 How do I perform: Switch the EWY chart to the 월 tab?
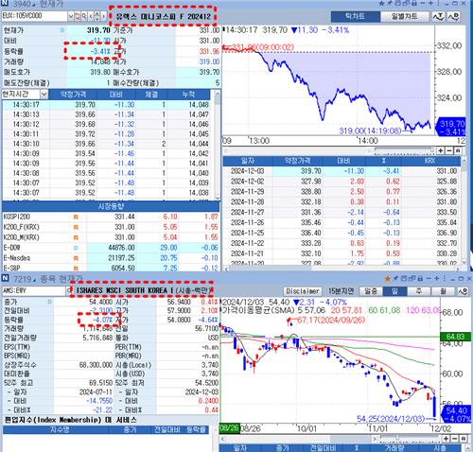pos(443,291)
